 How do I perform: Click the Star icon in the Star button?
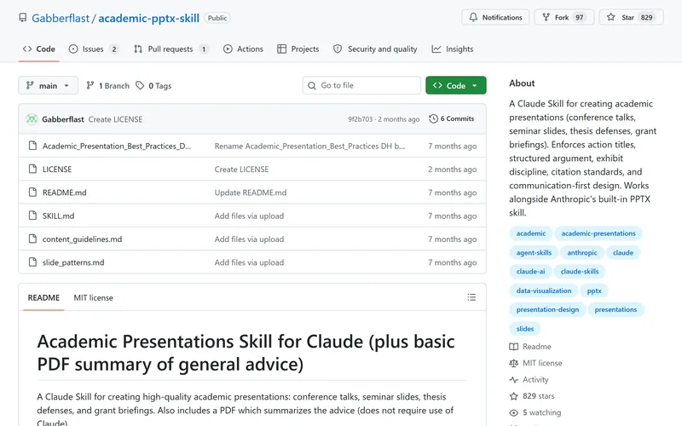611,17
